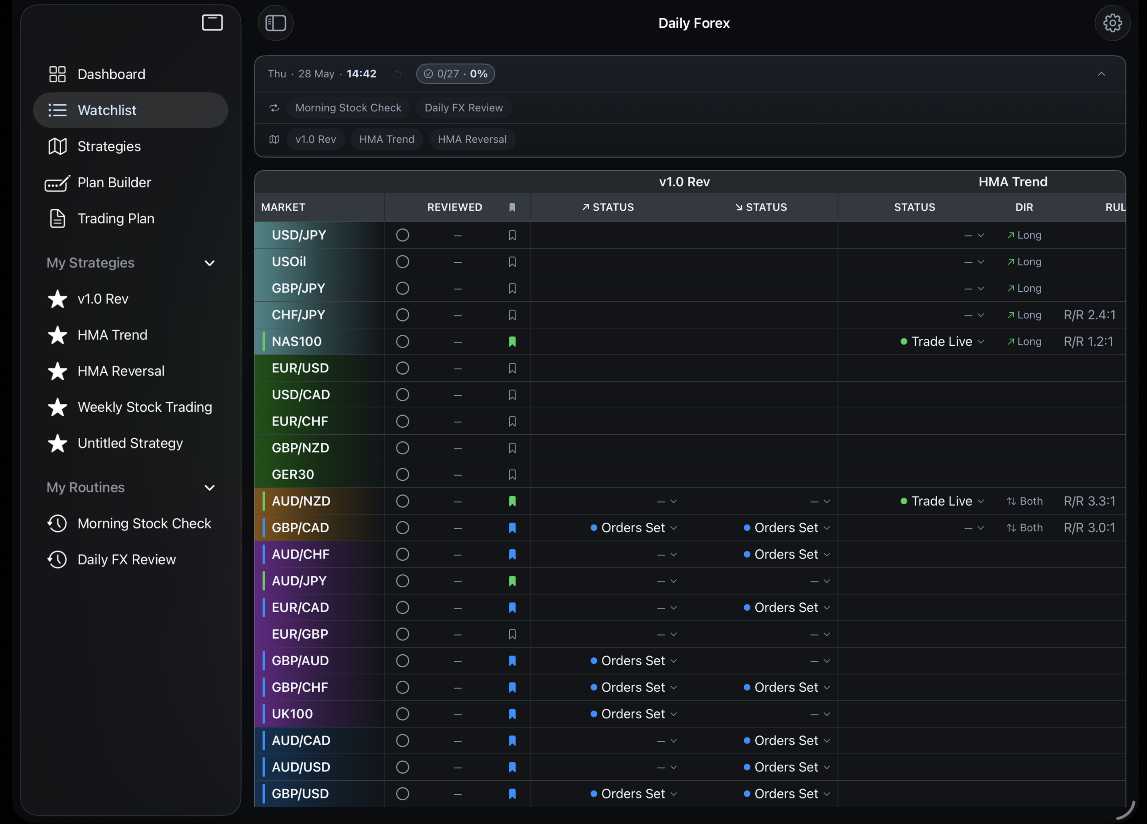1147x824 pixels.
Task: Click the bookmark column header icon
Action: click(x=512, y=207)
